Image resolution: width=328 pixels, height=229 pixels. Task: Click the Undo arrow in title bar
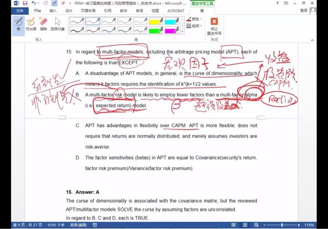[x=34, y=3]
